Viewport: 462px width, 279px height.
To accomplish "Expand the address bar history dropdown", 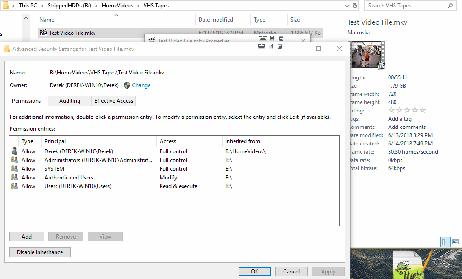I will [x=347, y=6].
